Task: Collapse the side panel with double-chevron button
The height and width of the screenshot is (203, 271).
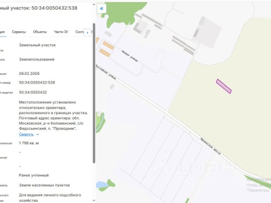Action: click(x=102, y=8)
